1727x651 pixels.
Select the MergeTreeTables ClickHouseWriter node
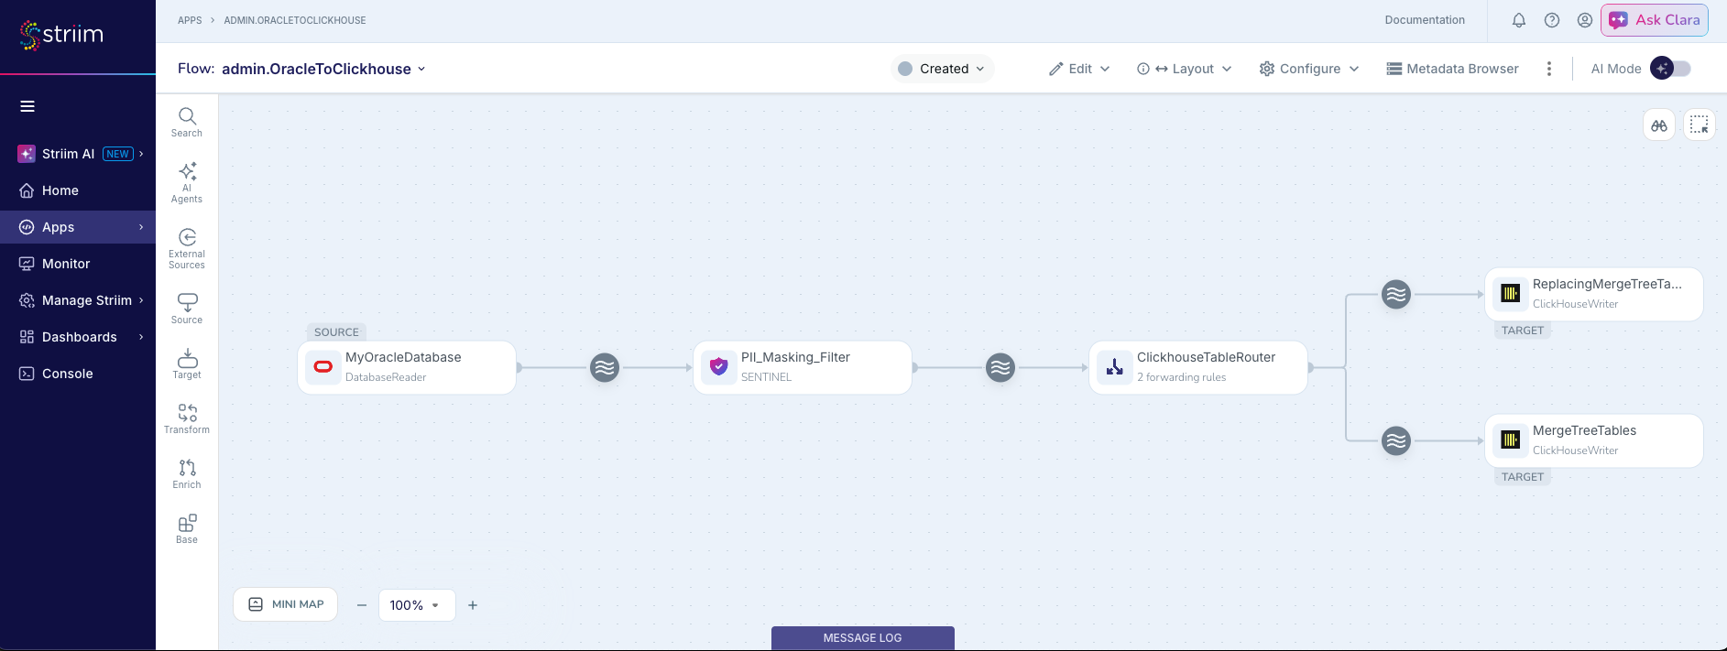click(x=1594, y=441)
